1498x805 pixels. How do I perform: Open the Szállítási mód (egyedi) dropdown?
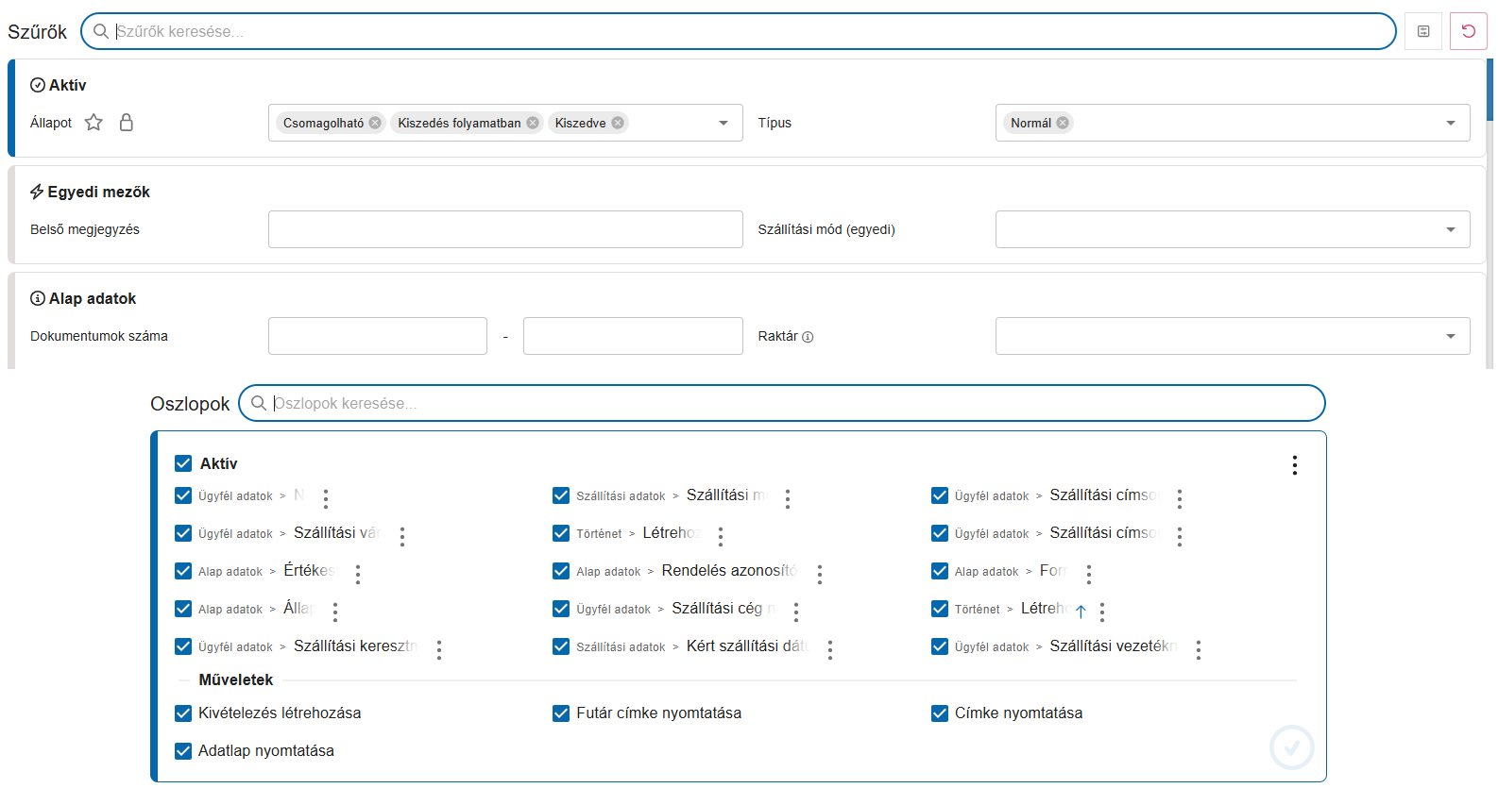pos(1450,229)
